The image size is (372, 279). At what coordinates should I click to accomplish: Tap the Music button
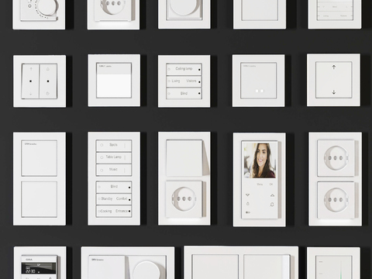114,170
